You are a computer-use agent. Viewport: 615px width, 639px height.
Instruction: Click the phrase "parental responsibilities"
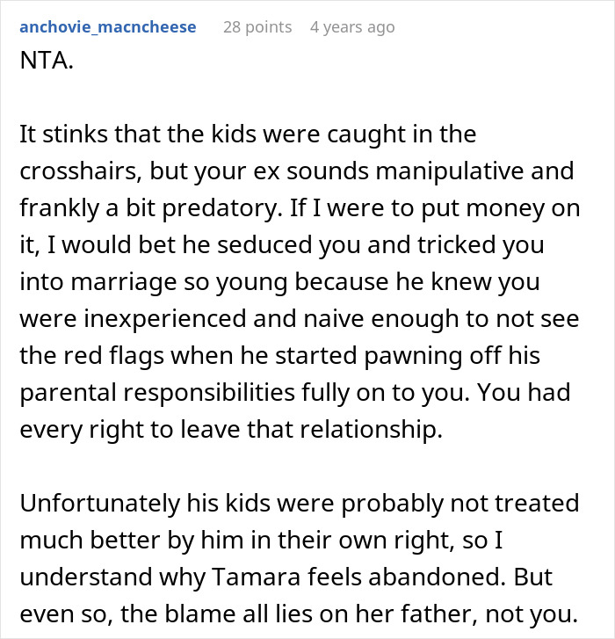(x=157, y=392)
